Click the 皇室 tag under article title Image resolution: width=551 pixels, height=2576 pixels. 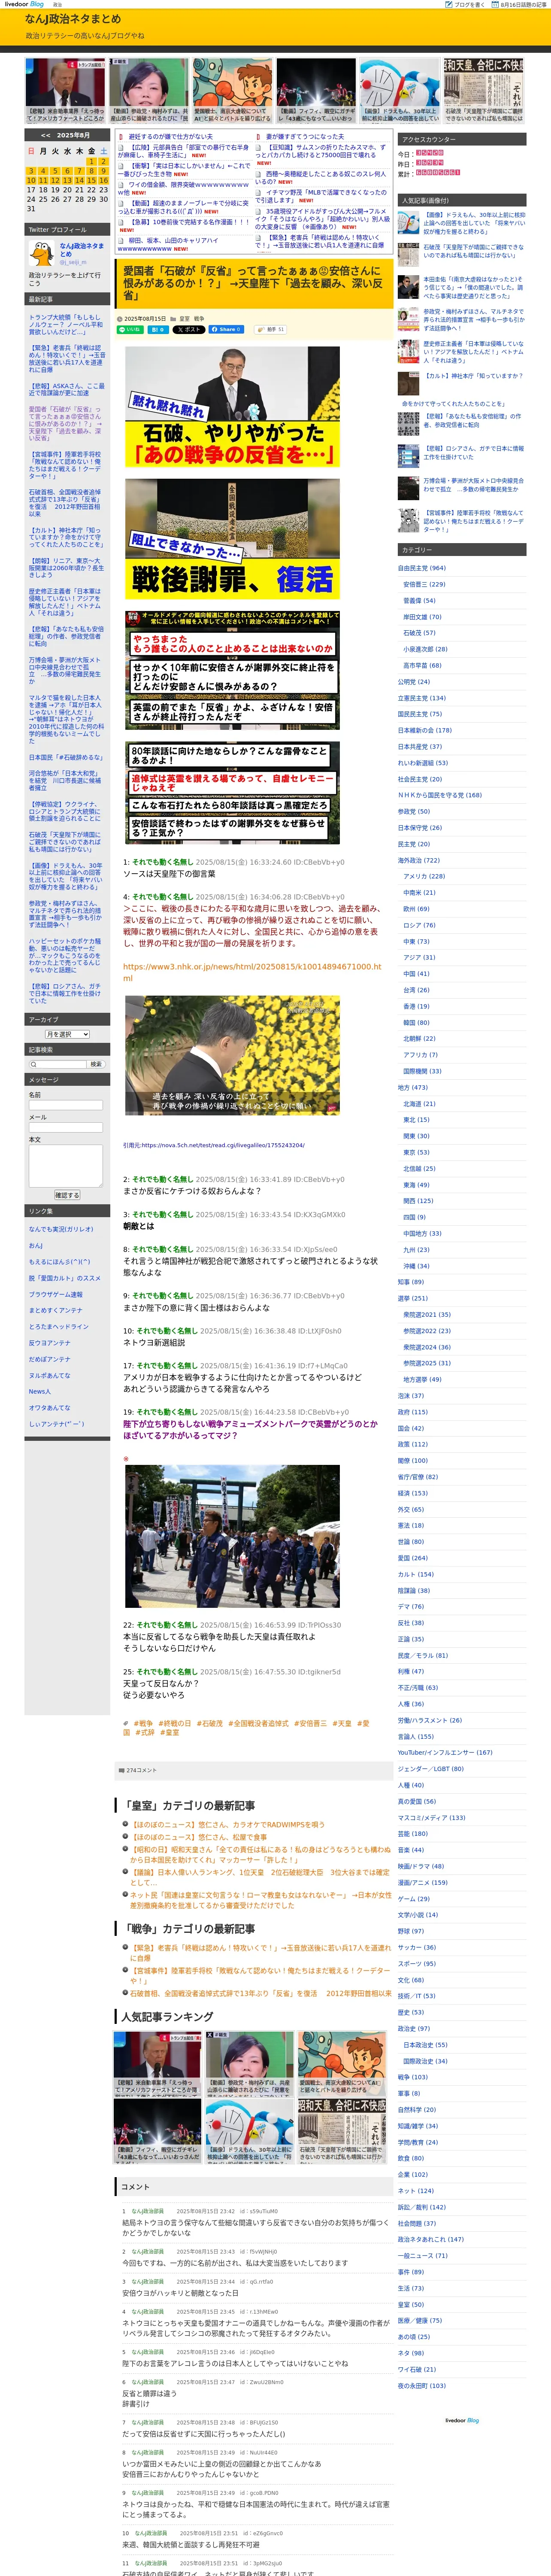184,318
